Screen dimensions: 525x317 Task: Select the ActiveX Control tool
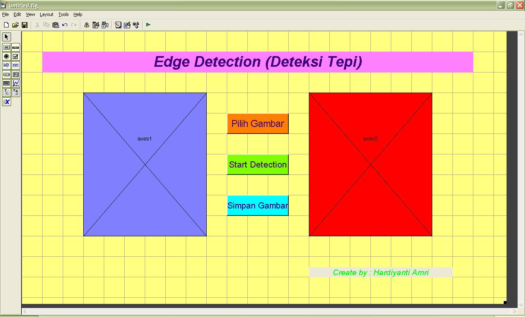6,102
